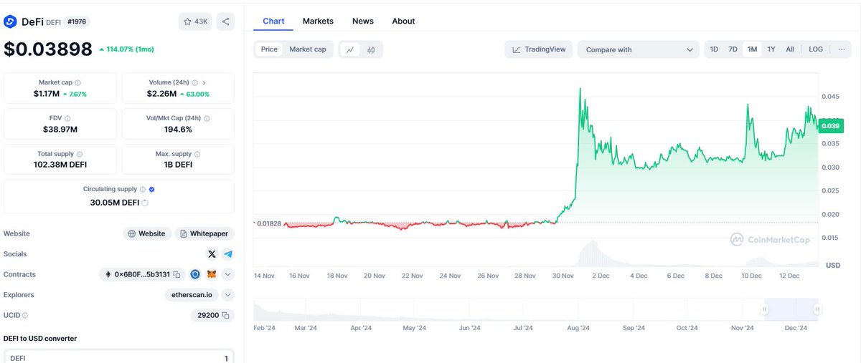This screenshot has width=861, height=363.
Task: Open the X (Twitter) social link
Action: tap(212, 254)
